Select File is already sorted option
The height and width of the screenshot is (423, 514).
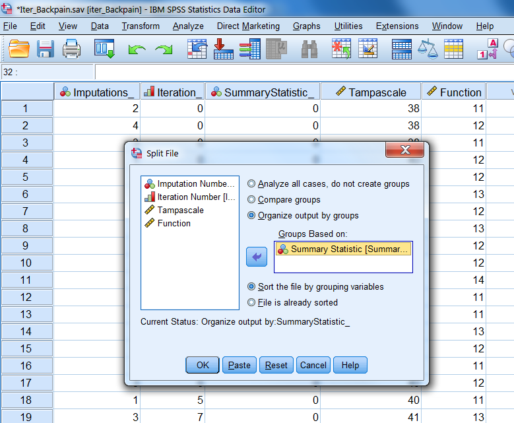pos(251,303)
